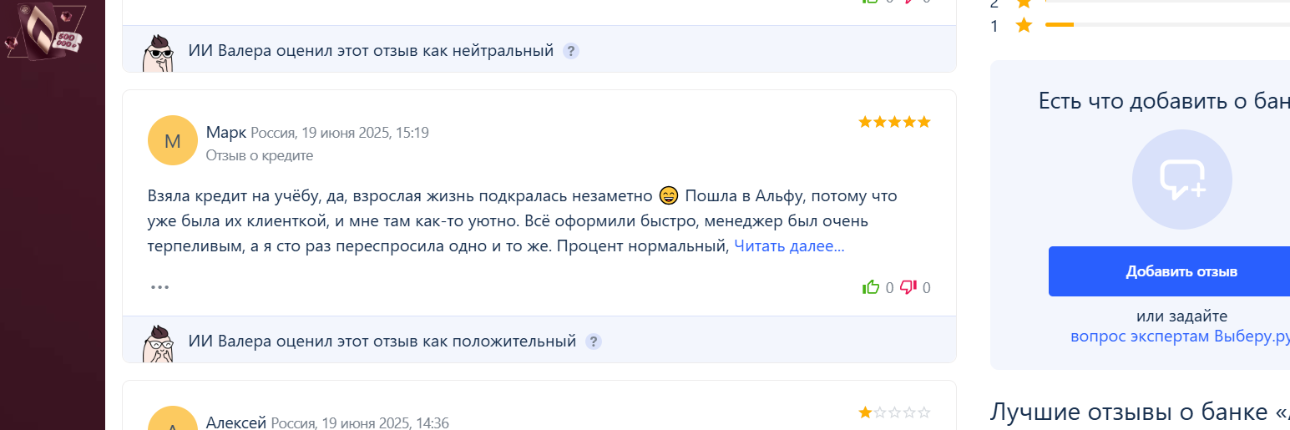Click the thumbs-down icon on Марк's review
This screenshot has width=1290, height=430.
tap(908, 287)
